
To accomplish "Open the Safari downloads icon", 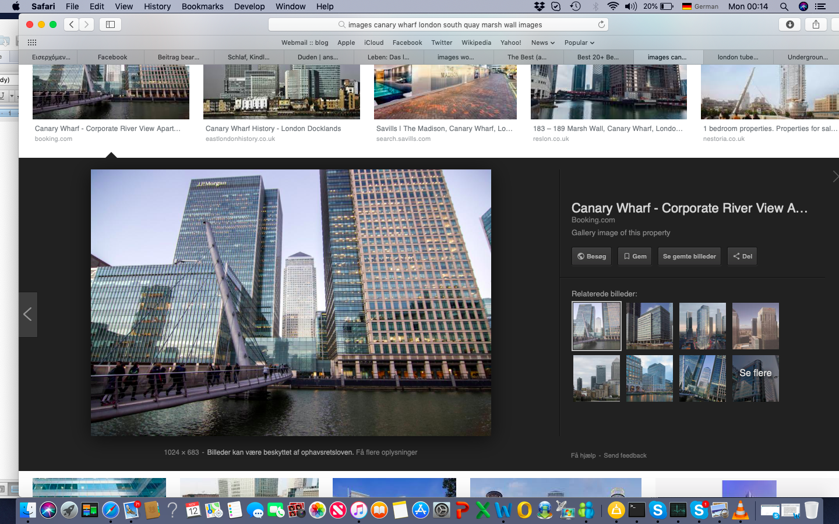I will click(x=789, y=24).
